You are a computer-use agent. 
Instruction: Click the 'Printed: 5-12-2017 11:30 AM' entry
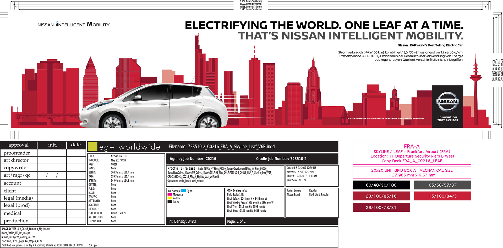(x=302, y=176)
